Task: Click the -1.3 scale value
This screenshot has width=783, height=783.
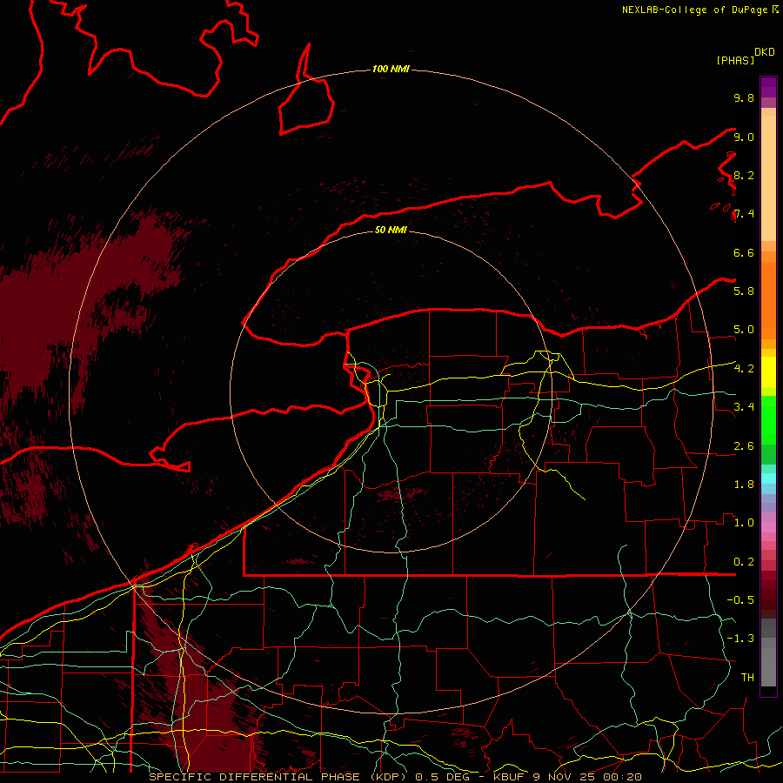Action: [x=740, y=639]
